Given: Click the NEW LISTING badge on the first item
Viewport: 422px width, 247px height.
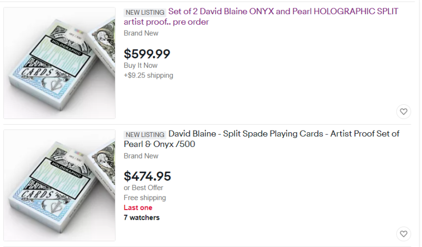Looking at the screenshot, I should point(145,12).
